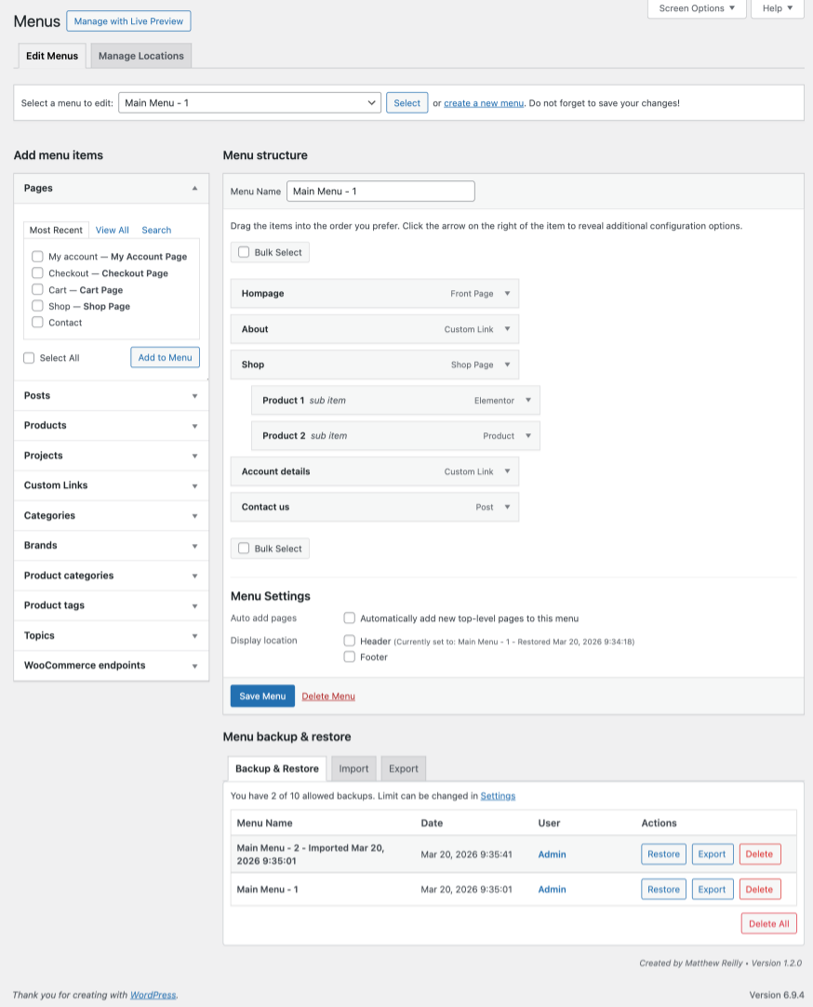Click the Save Menu button
Image resolution: width=813 pixels, height=1007 pixels.
[x=262, y=696]
